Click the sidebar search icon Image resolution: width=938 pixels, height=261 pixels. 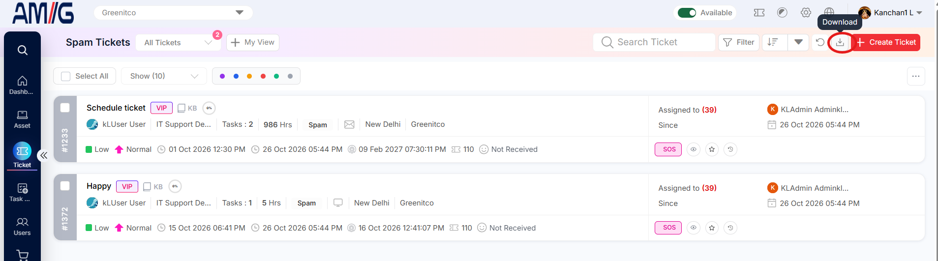(x=23, y=50)
